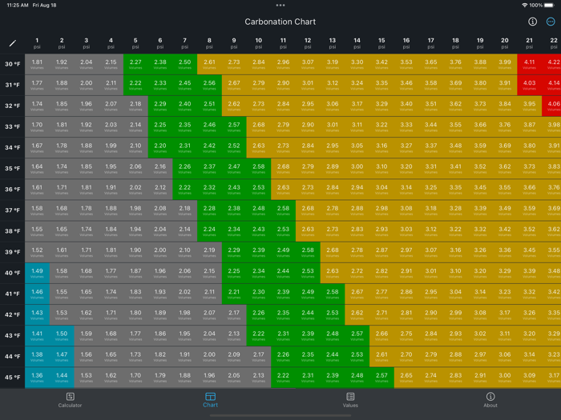Viewport: 561px width, 420px height.
Task: Tap the Carbonation Chart title
Action: [x=280, y=22]
